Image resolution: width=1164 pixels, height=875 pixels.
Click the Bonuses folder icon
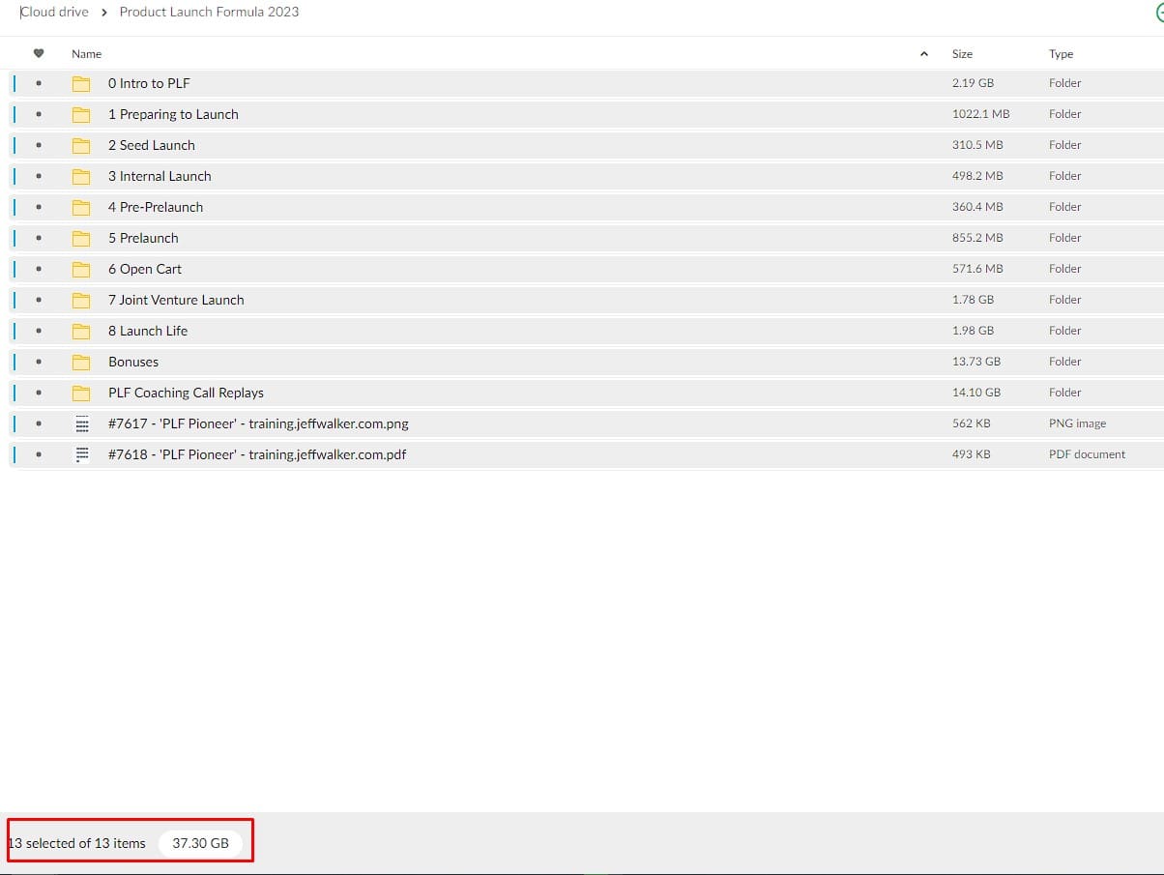pos(81,362)
